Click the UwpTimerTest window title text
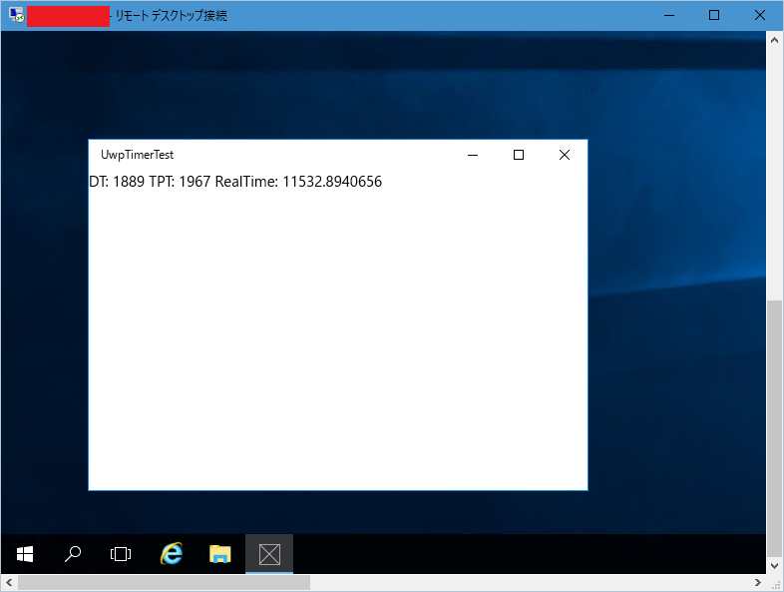Viewport: 784px width, 592px height. tap(137, 155)
